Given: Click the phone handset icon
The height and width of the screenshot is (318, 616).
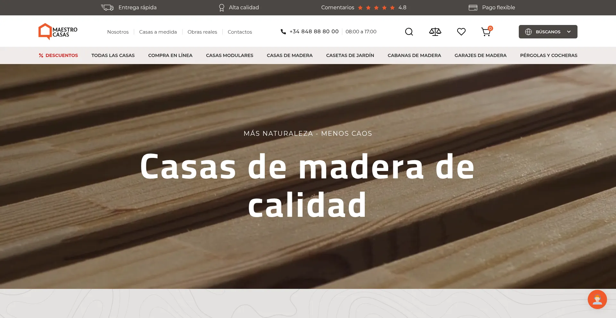Looking at the screenshot, I should 283,32.
